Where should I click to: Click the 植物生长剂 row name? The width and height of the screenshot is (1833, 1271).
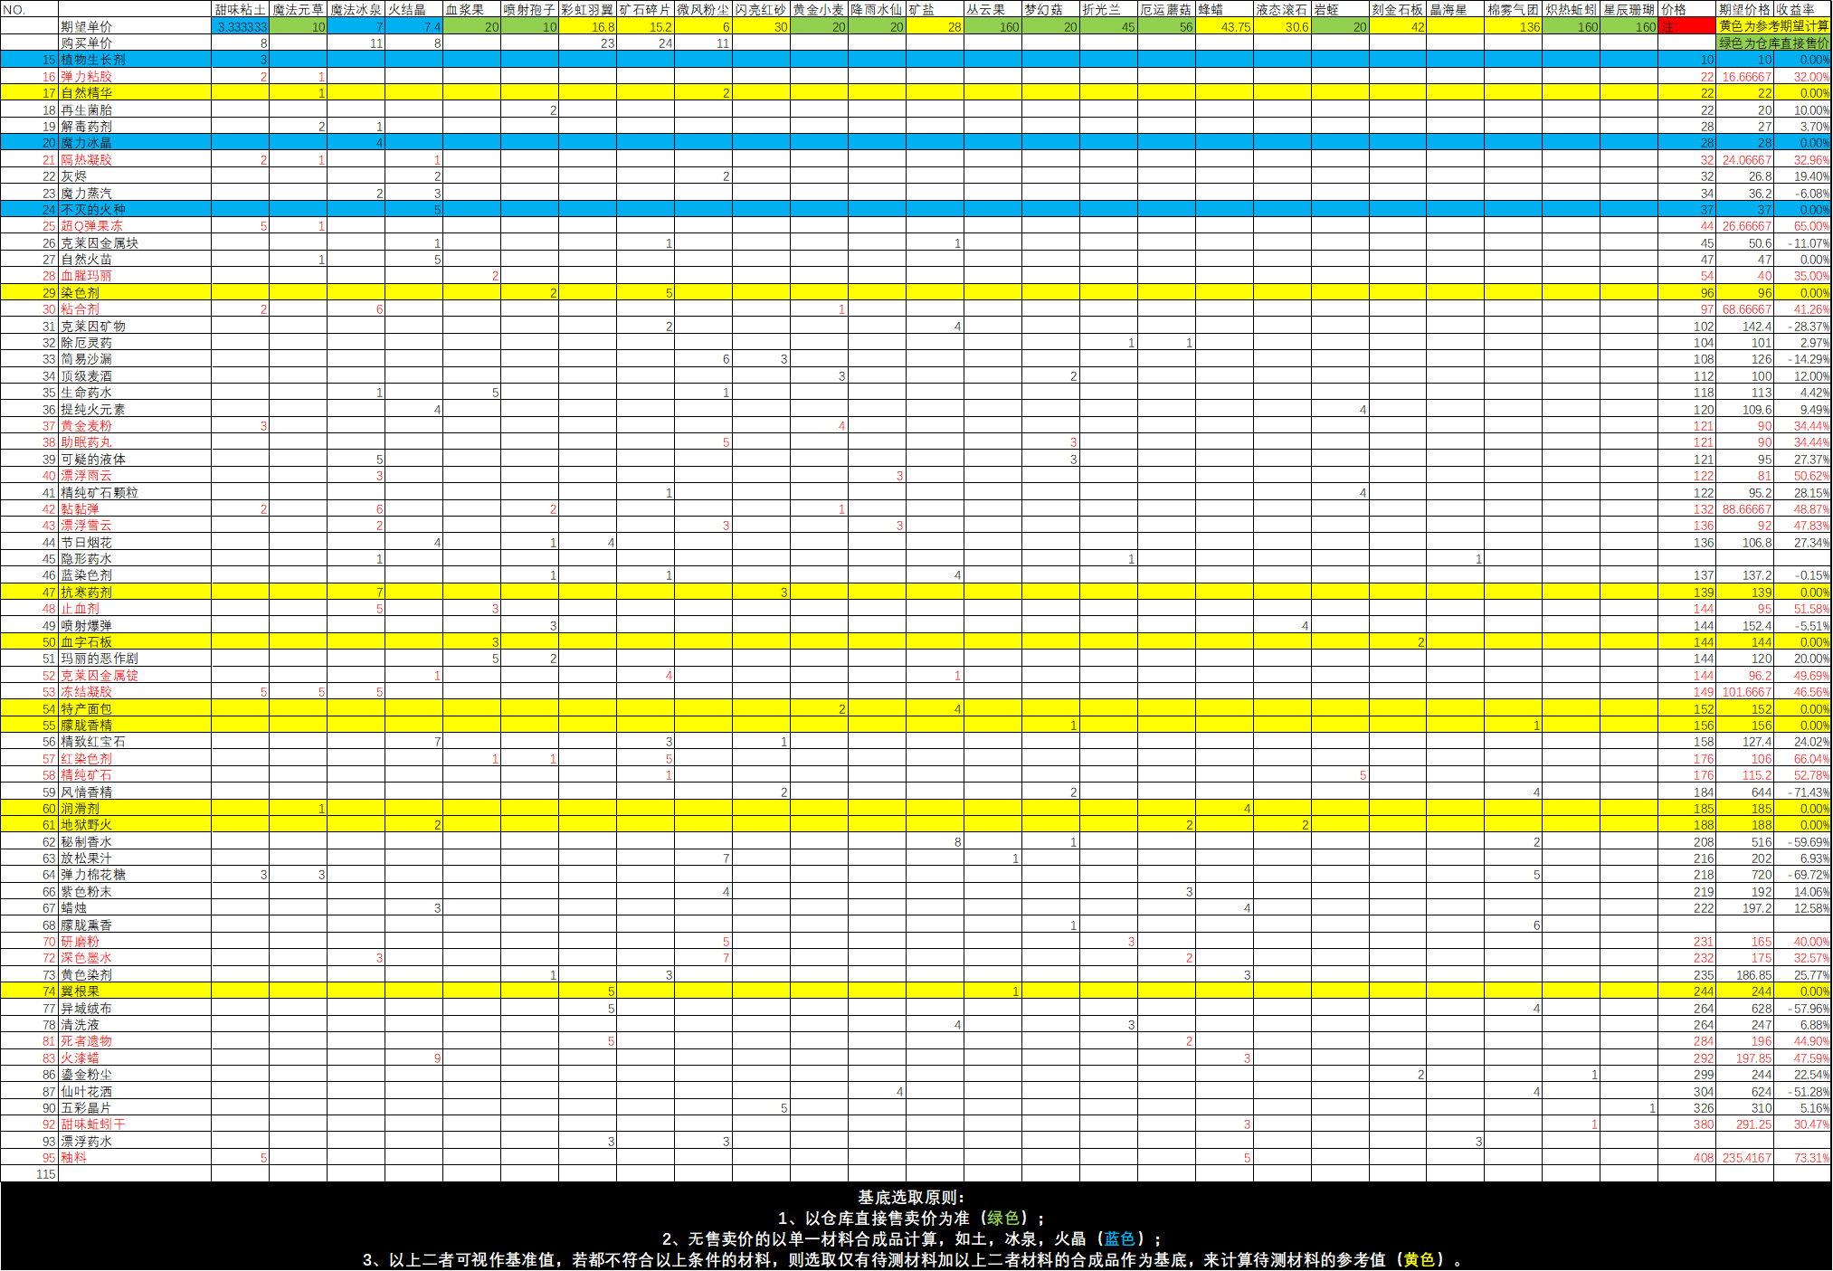[93, 60]
